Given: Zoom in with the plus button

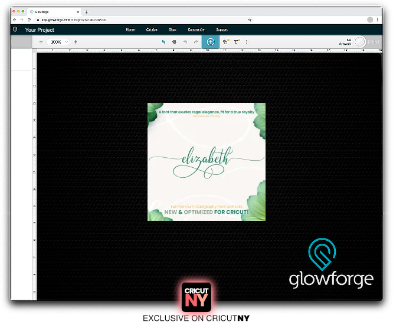Looking at the screenshot, I should point(75,42).
